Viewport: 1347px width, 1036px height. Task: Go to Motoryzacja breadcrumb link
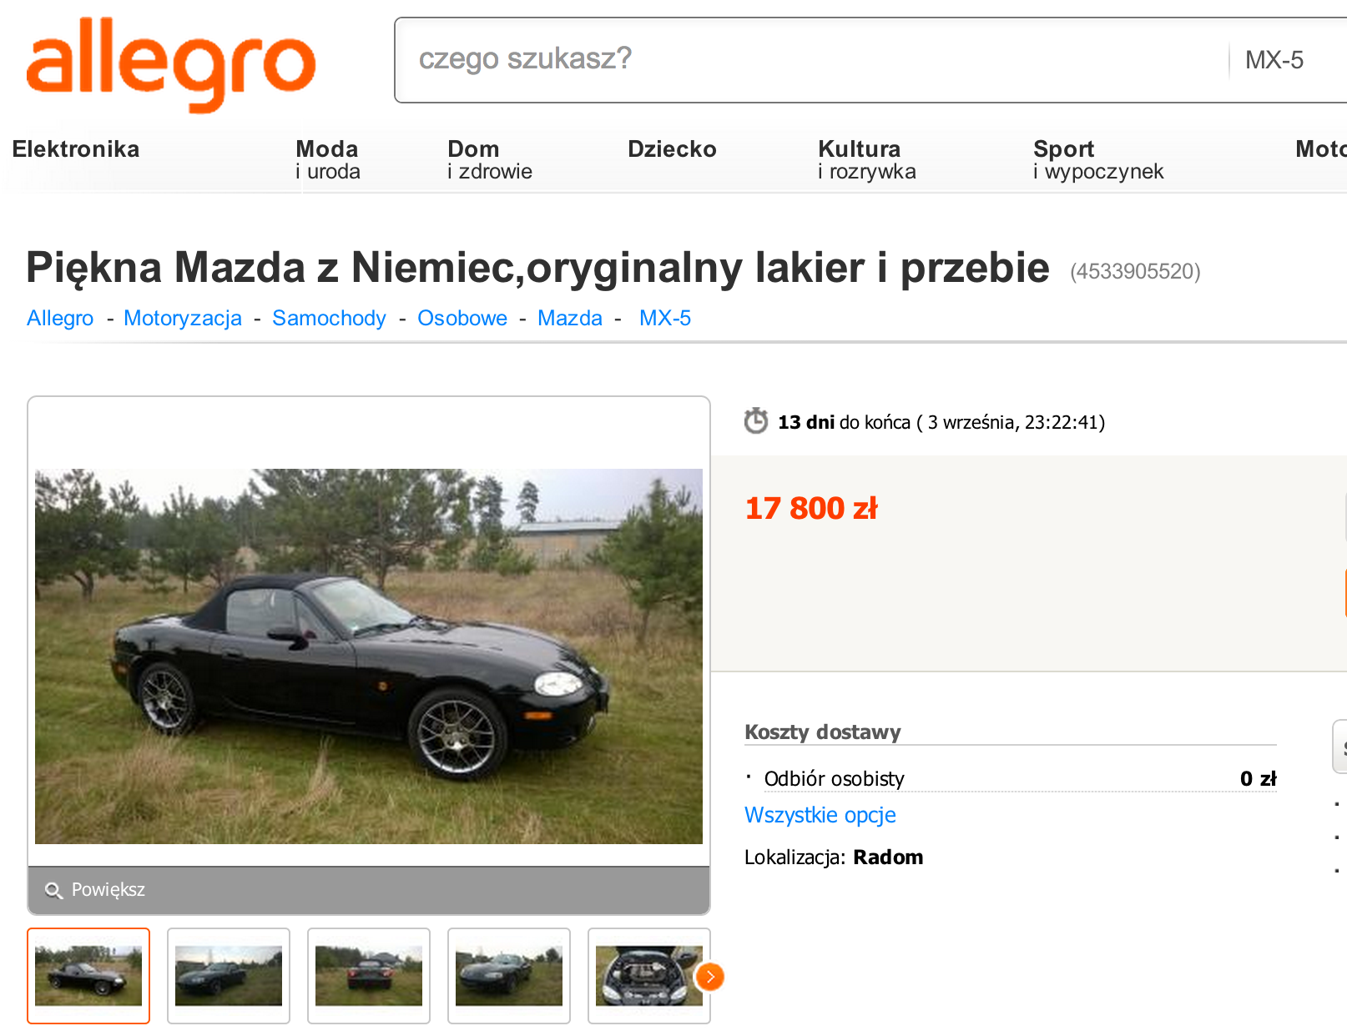pos(183,318)
